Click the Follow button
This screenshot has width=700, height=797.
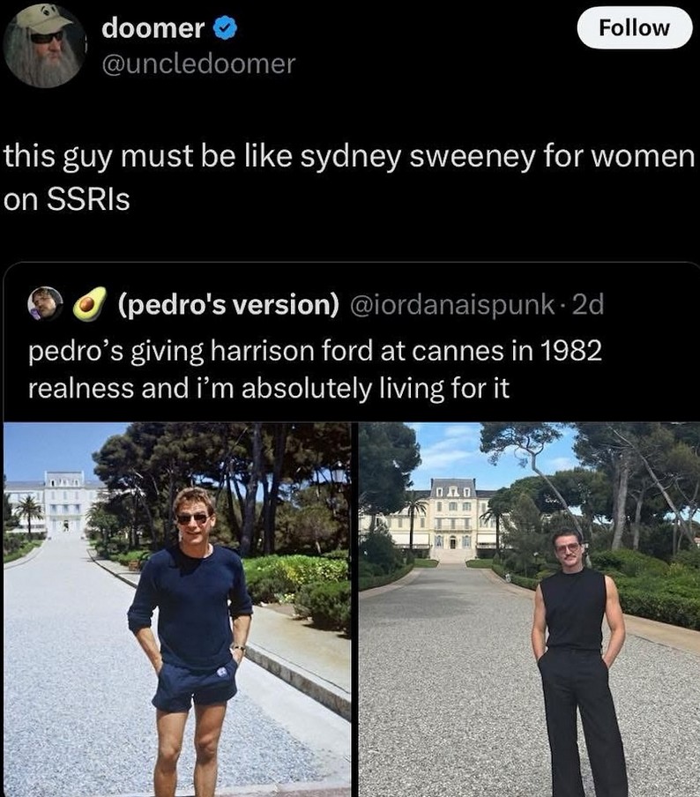tap(635, 27)
